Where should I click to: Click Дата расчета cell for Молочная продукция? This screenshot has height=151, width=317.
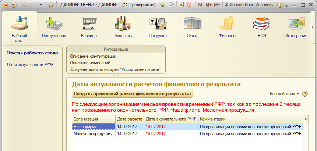coord(130,133)
